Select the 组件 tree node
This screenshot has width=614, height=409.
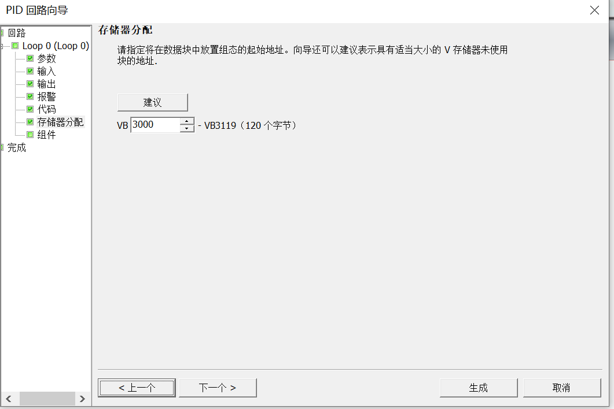(x=47, y=135)
